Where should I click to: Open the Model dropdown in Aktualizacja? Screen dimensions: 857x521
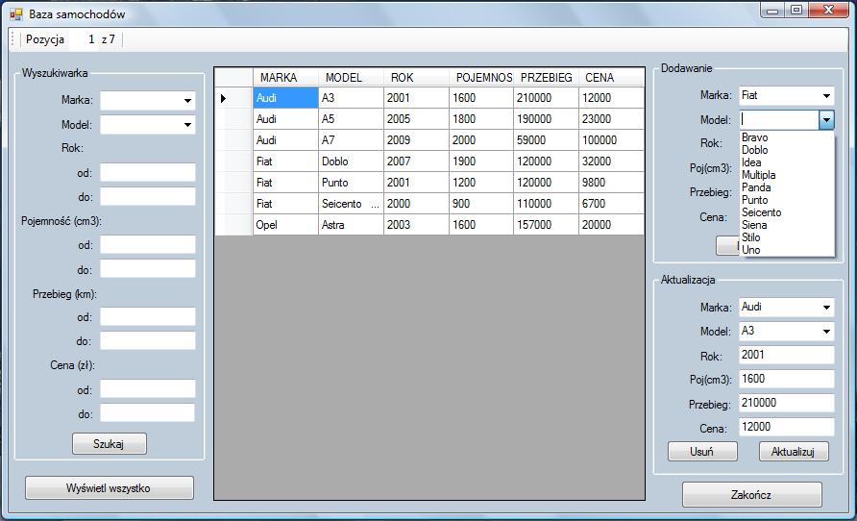pos(826,332)
